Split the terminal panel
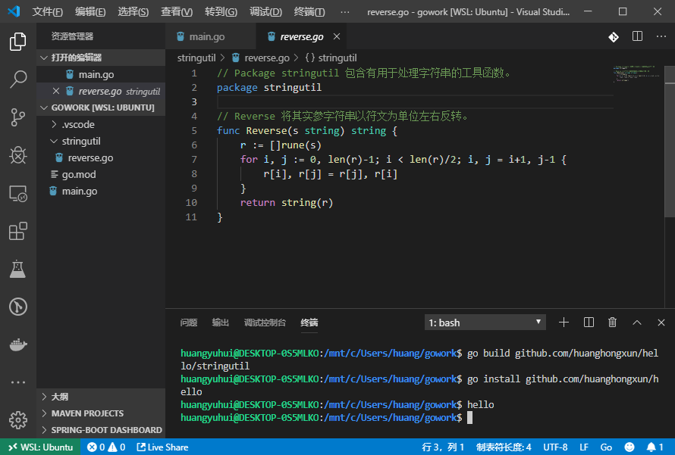Image resolution: width=675 pixels, height=455 pixels. (589, 323)
